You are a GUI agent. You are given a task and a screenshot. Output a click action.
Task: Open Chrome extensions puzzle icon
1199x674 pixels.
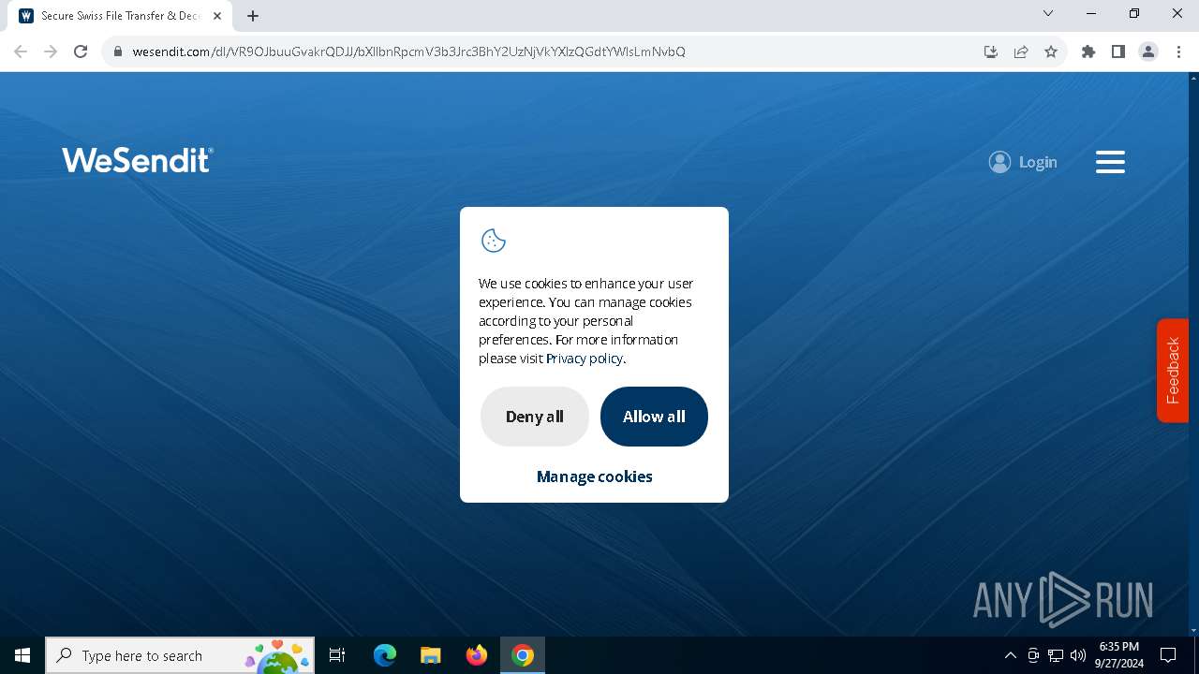click(1088, 51)
